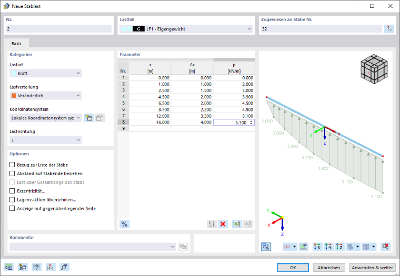Click the sort rows icon

click(x=212, y=224)
